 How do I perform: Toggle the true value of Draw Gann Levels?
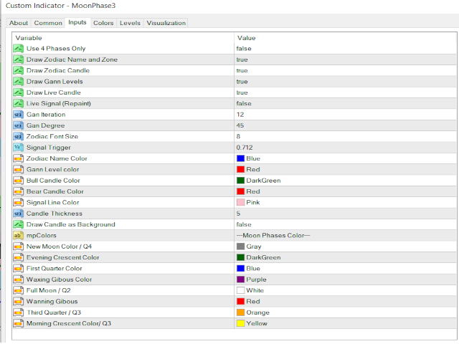click(x=242, y=82)
